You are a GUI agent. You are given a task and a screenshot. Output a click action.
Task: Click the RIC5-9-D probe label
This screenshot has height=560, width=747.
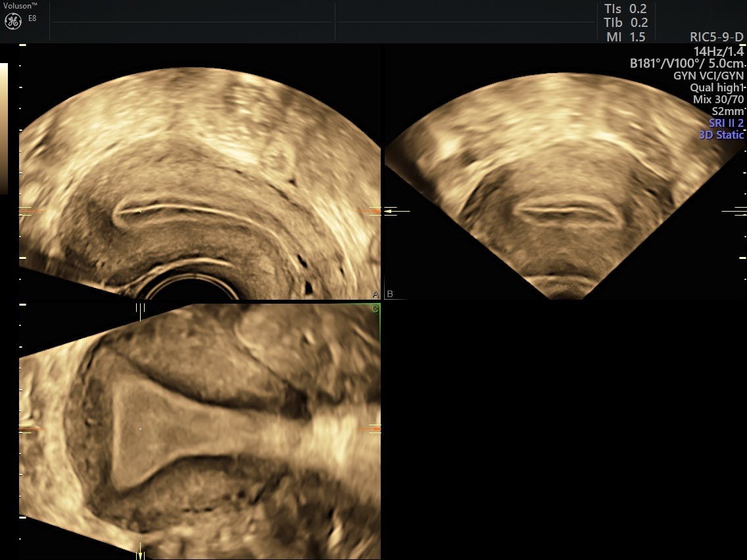click(717, 37)
